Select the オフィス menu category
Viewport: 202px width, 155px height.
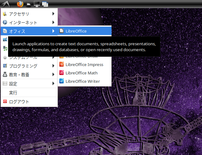pyautogui.click(x=29, y=31)
